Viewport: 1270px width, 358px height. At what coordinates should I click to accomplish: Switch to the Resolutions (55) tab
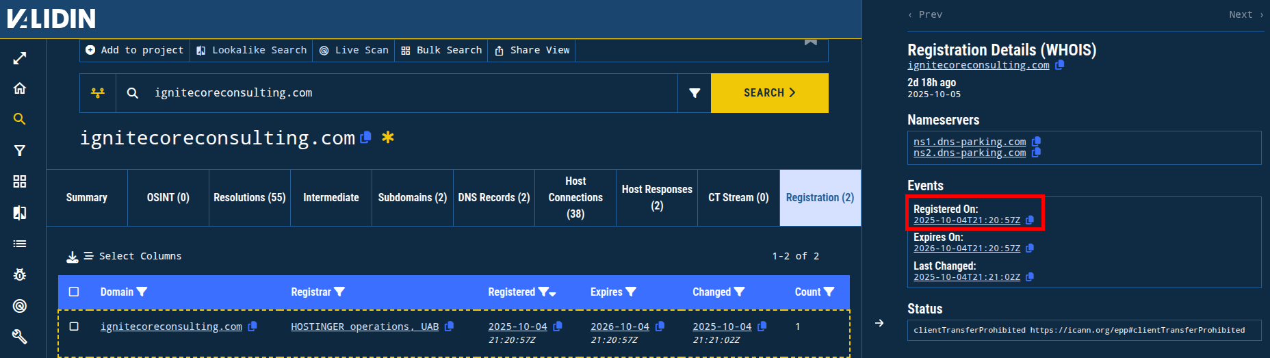(x=249, y=198)
